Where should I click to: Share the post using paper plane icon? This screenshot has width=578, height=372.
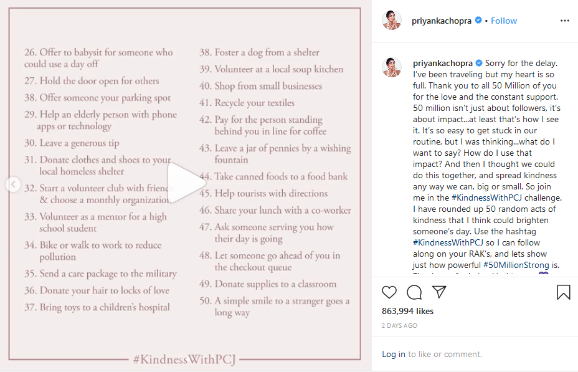pos(439,292)
